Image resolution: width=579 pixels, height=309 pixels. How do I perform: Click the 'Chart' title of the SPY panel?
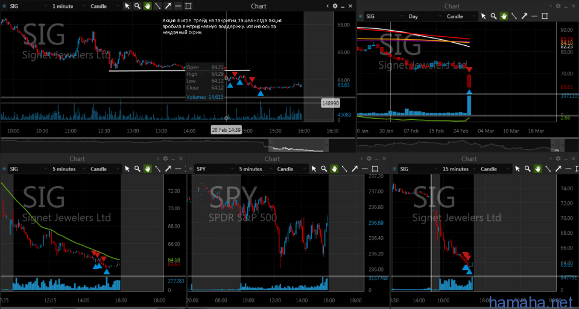click(272, 158)
